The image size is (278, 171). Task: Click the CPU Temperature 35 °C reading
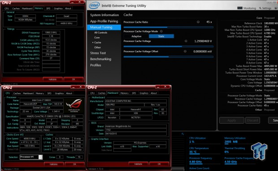coord(193,152)
